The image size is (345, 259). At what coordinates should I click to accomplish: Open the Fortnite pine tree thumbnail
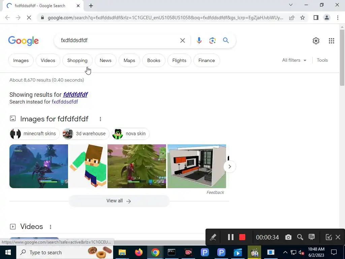pyautogui.click(x=137, y=166)
